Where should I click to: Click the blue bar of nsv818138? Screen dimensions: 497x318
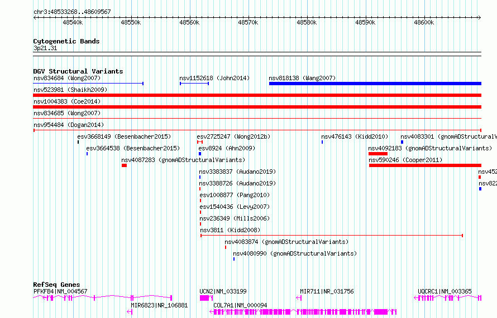[x=375, y=84]
